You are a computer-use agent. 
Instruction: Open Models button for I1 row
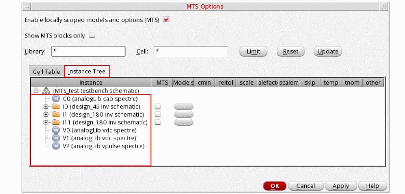(184, 114)
